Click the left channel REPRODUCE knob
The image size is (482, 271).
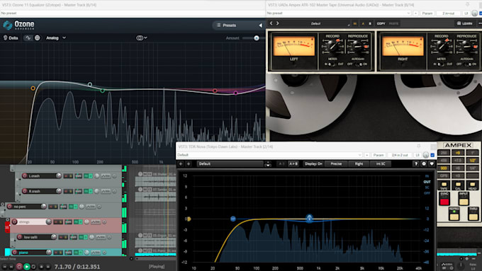(357, 46)
